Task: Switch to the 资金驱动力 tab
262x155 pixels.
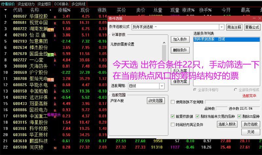Action: [x=26, y=4]
